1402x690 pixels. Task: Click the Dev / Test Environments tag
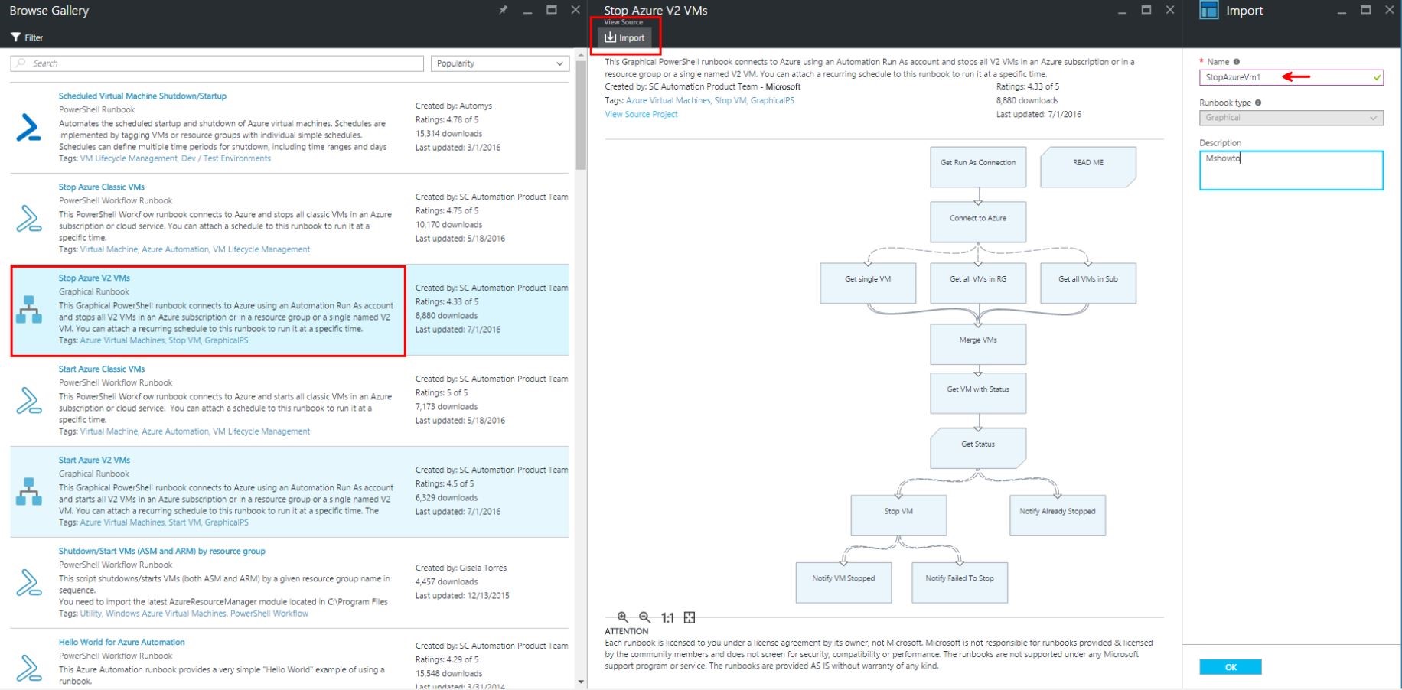pyautogui.click(x=226, y=158)
